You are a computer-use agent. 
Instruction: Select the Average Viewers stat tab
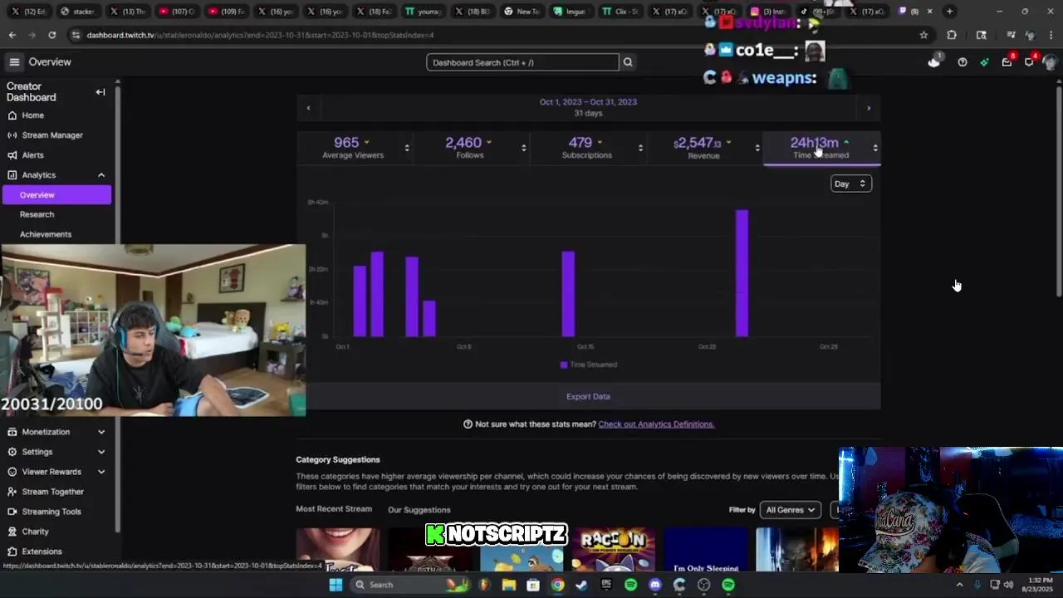pos(352,148)
